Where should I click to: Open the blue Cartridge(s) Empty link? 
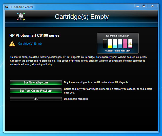[30, 44]
